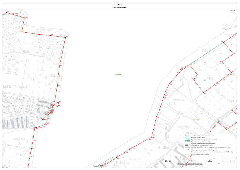This screenshot has width=240, height=170.
Task: Click the green cadastral quarter boundary legend swatch
Action: coord(187,142)
